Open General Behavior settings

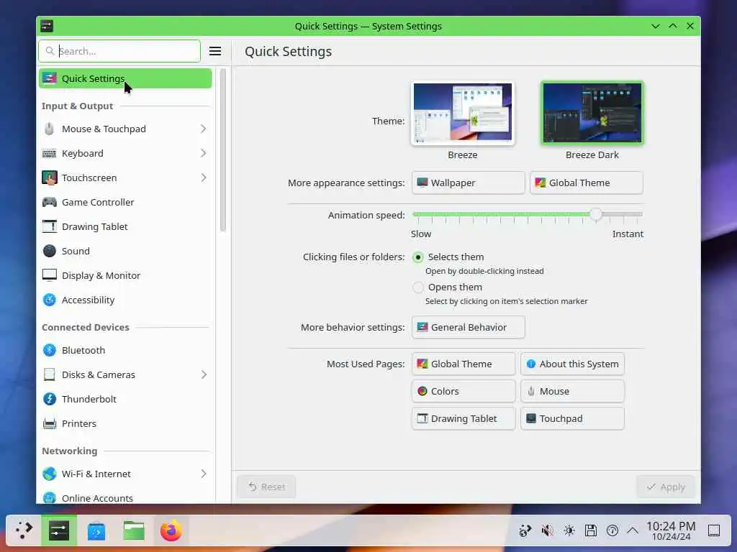[x=468, y=327]
